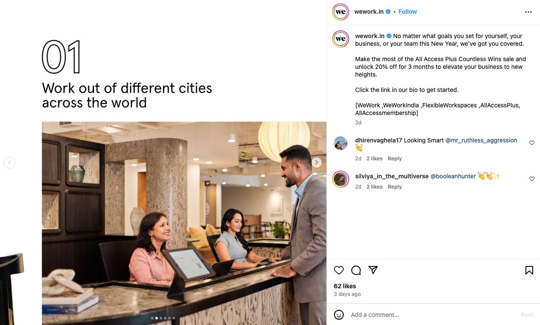Open wework.in profile picture in header
The image size is (540, 325).
(341, 12)
